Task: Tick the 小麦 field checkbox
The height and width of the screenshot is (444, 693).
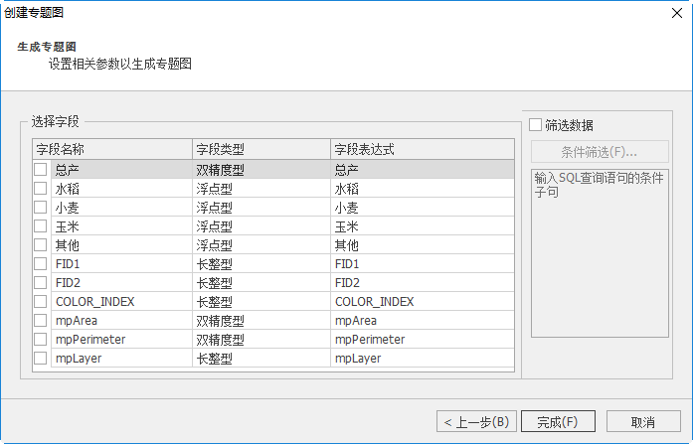Action: coord(41,208)
